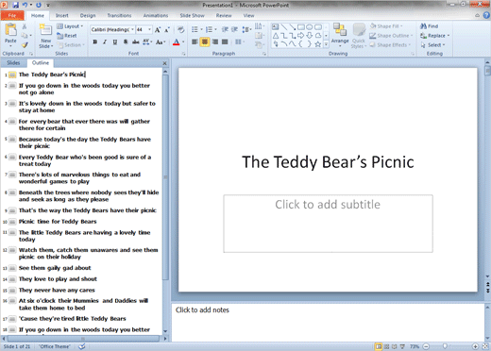Justify the paragraph text
491x351 pixels.
(225, 42)
